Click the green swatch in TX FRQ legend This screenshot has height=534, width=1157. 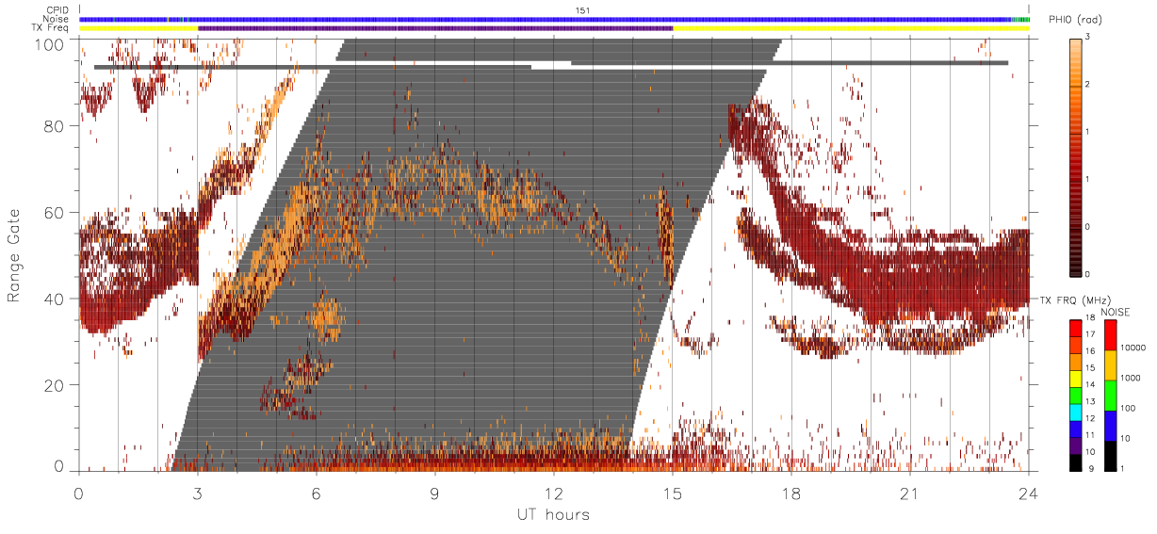pyautogui.click(x=1076, y=396)
